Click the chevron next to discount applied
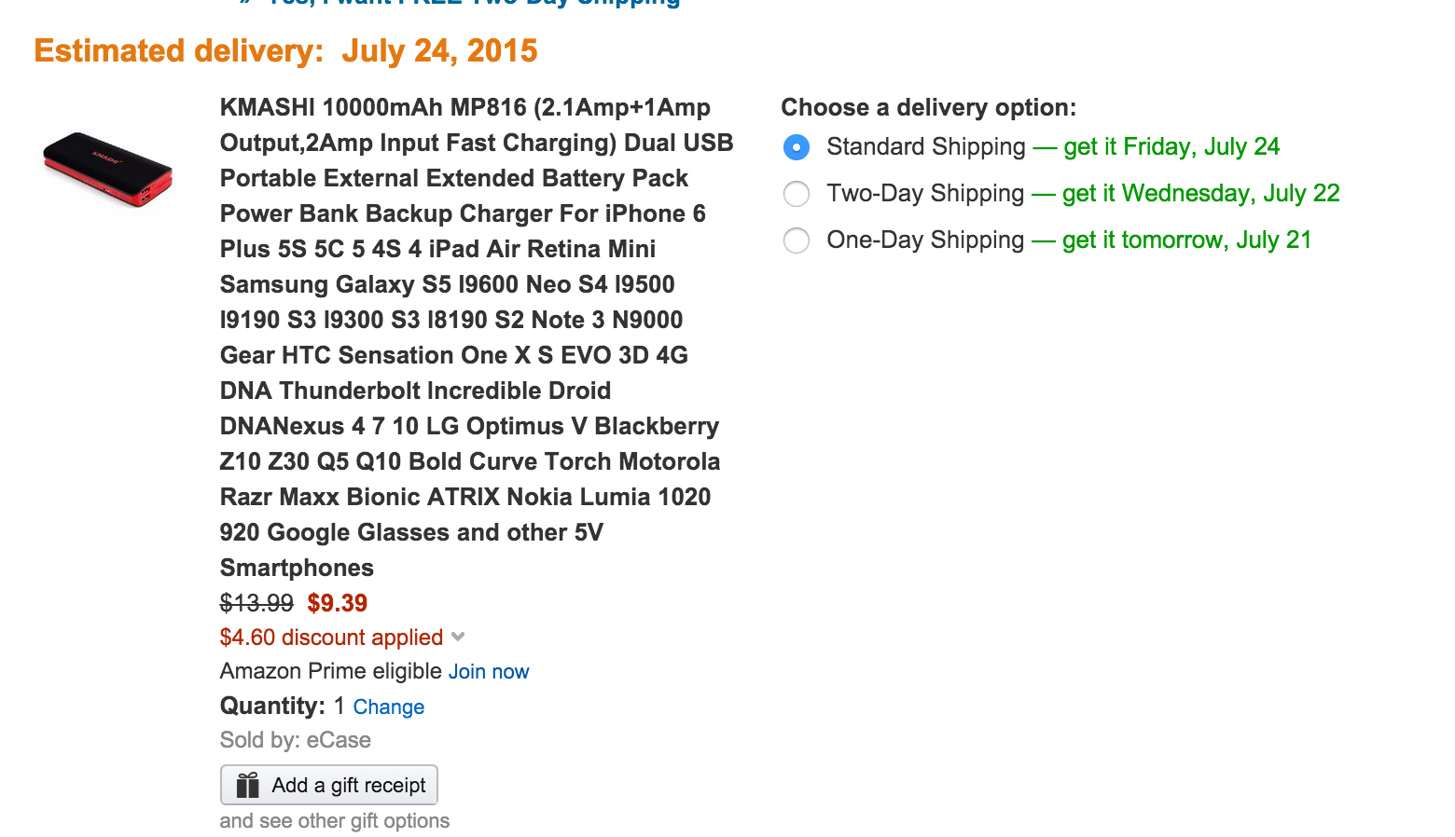 coord(457,636)
